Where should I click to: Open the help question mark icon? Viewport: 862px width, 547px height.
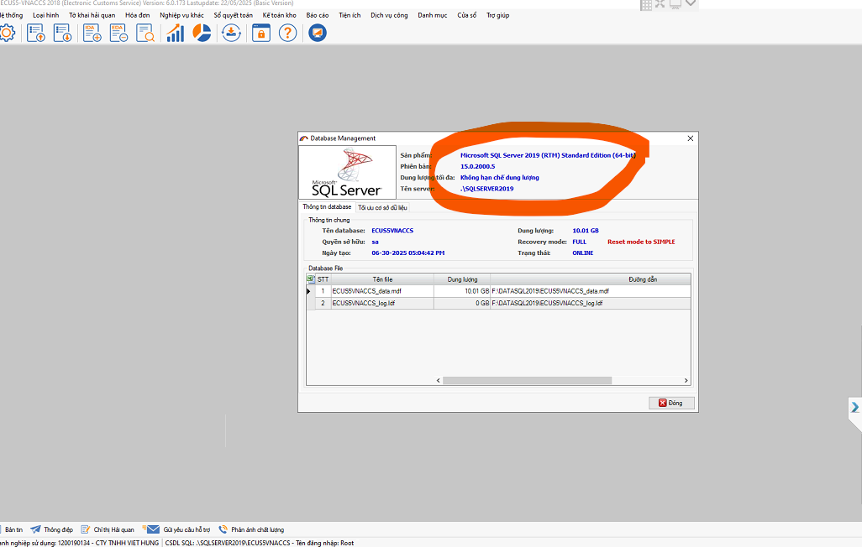point(287,33)
